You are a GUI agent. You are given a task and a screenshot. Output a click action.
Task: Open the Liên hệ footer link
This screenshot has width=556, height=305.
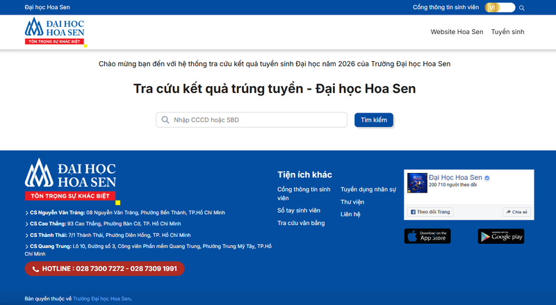click(350, 214)
